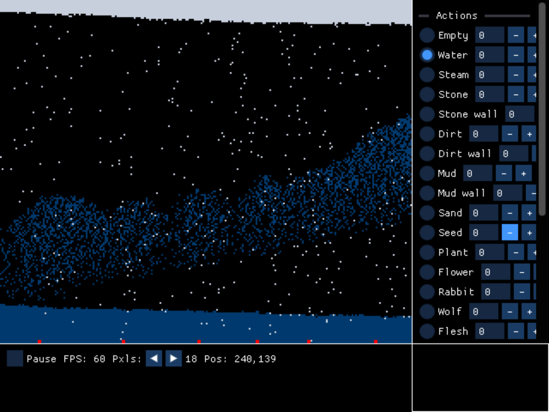
Task: Decrement the Steam value
Action: coord(516,74)
